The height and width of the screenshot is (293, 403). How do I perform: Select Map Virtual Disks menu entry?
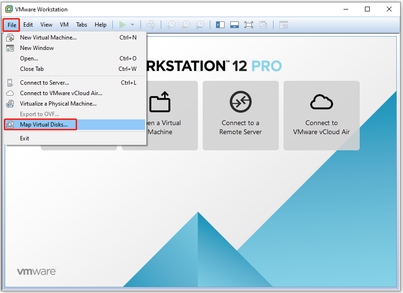pos(44,125)
